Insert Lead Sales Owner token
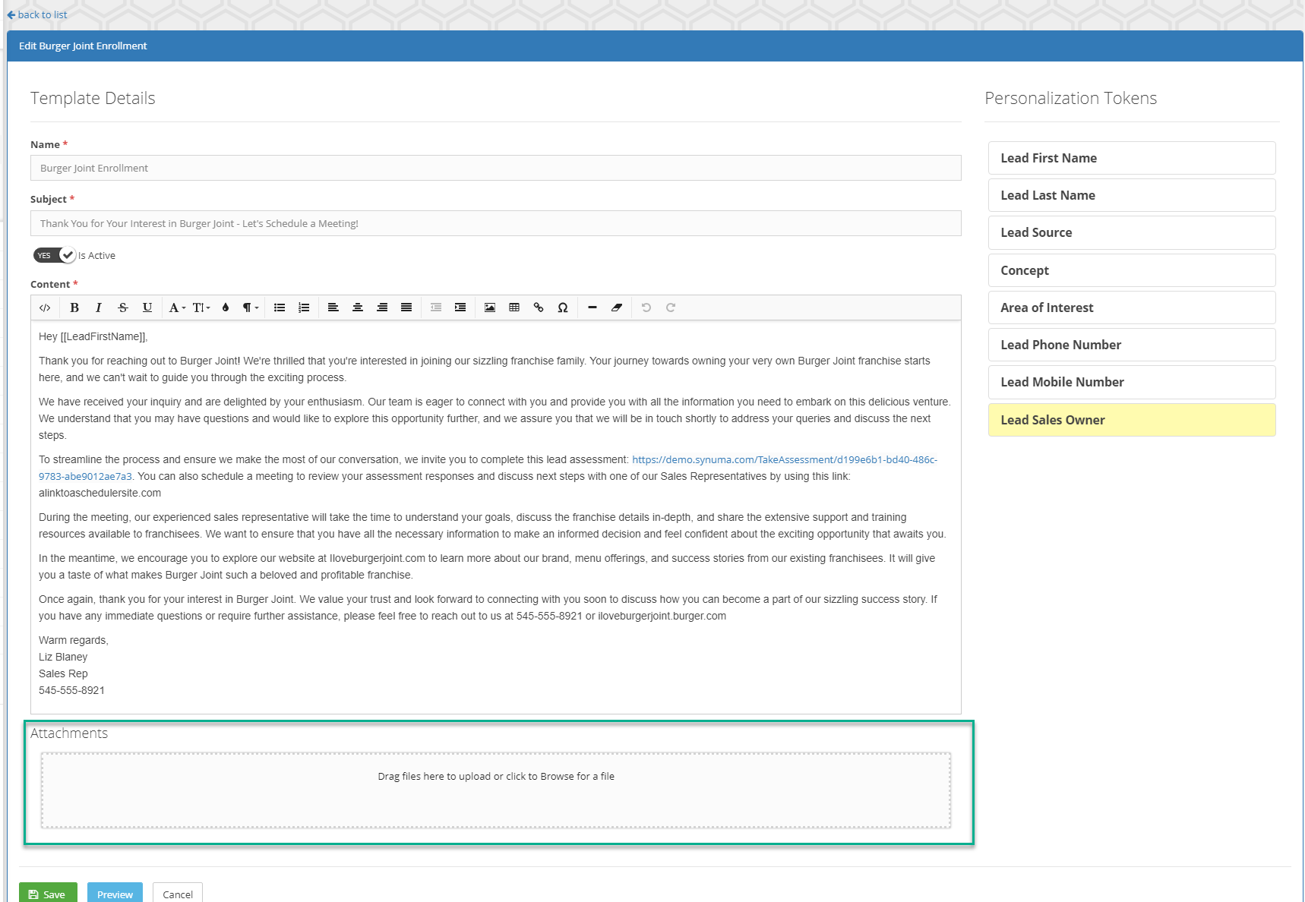 point(1132,420)
